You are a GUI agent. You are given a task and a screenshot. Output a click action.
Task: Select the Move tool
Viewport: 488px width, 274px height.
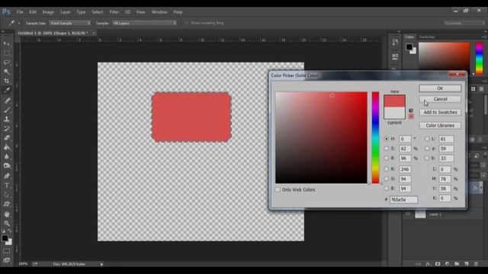[x=7, y=44]
